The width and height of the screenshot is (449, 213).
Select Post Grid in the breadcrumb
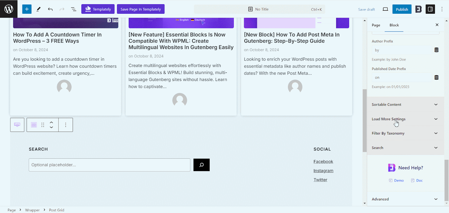tap(57, 210)
